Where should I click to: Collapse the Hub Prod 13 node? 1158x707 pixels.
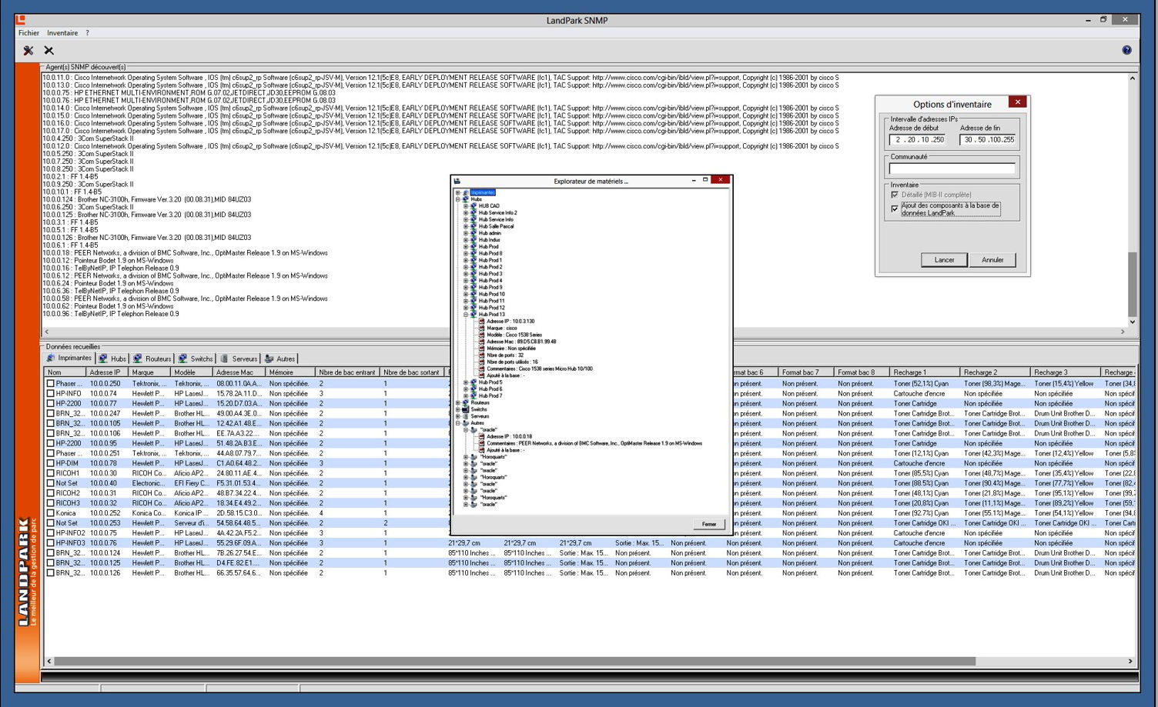click(x=466, y=315)
